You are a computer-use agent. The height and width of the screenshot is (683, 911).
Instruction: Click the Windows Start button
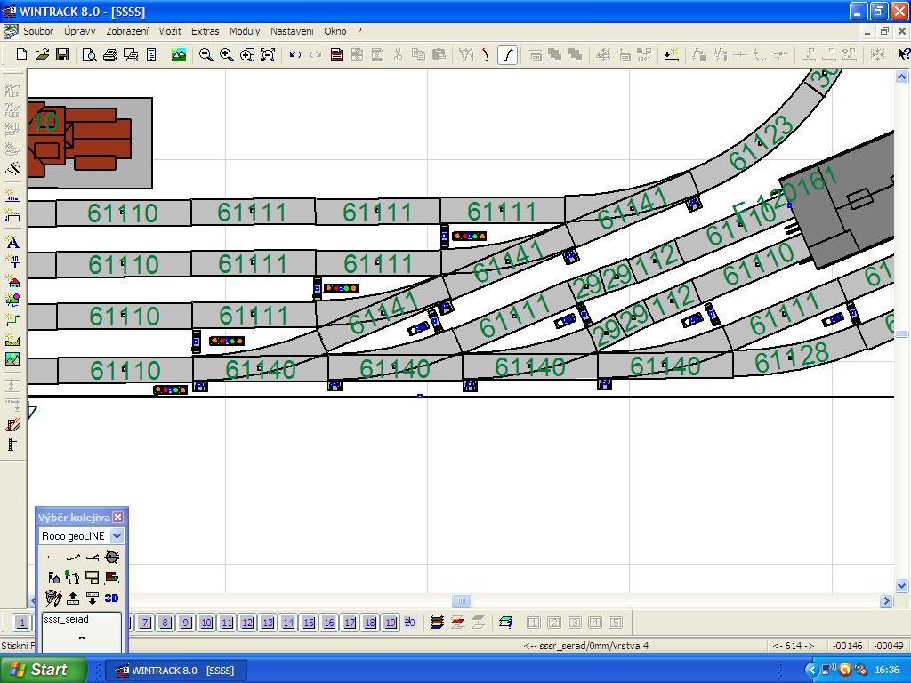point(44,670)
